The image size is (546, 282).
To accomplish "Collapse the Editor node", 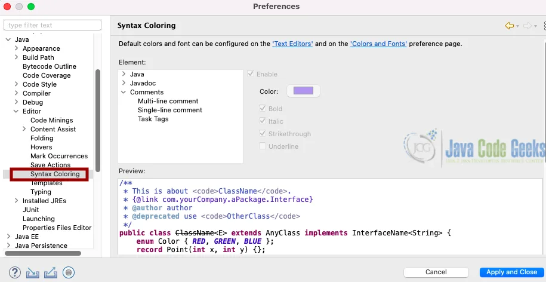I will pos(16,111).
